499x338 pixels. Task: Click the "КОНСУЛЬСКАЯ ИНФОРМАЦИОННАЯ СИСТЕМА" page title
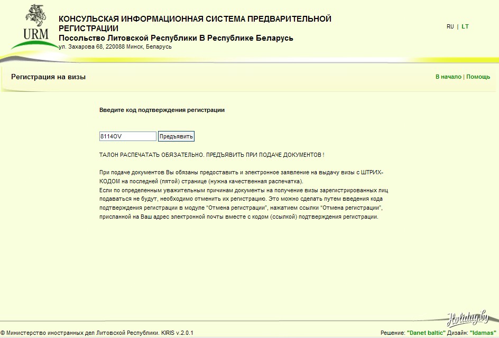[195, 19]
